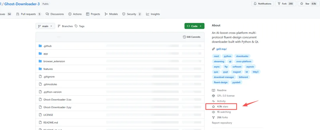
Task: View the Security tab
Action: (x=132, y=14)
